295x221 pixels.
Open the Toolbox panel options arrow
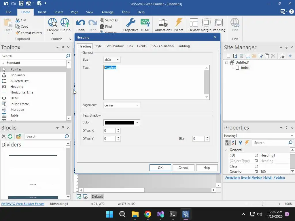pos(57,47)
